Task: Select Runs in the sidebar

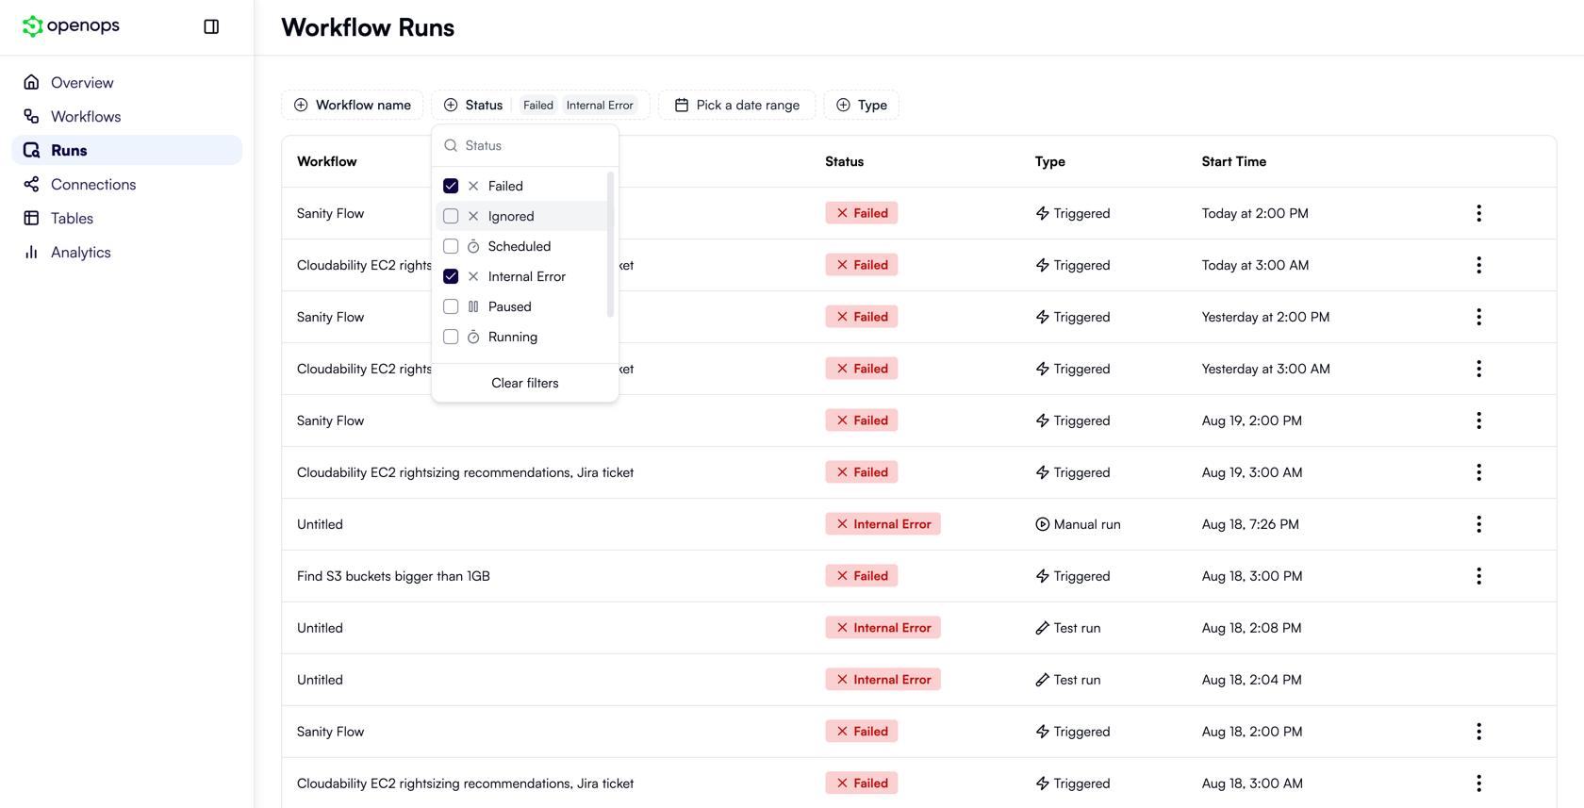Action: coord(126,151)
